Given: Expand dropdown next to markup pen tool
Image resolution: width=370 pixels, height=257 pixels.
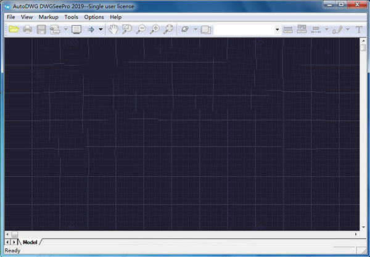Looking at the screenshot, I should (x=348, y=30).
